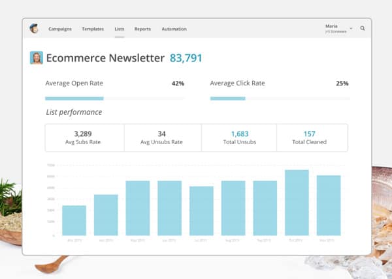The image size is (392, 279).
Task: Open the Reports section
Action: tap(142, 29)
